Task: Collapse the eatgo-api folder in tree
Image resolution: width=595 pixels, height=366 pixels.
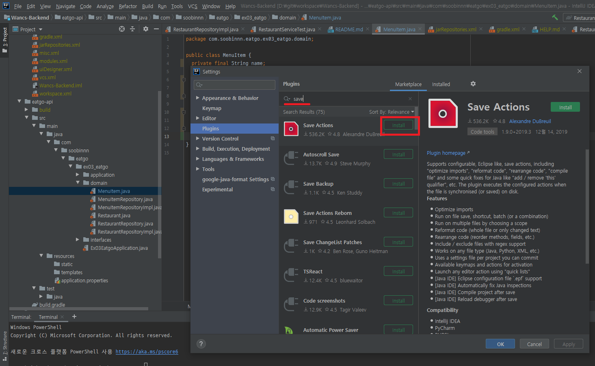Action: 19,102
